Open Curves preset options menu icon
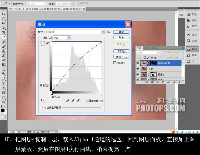Viewport: 200px width, 155px height. pos(108,32)
